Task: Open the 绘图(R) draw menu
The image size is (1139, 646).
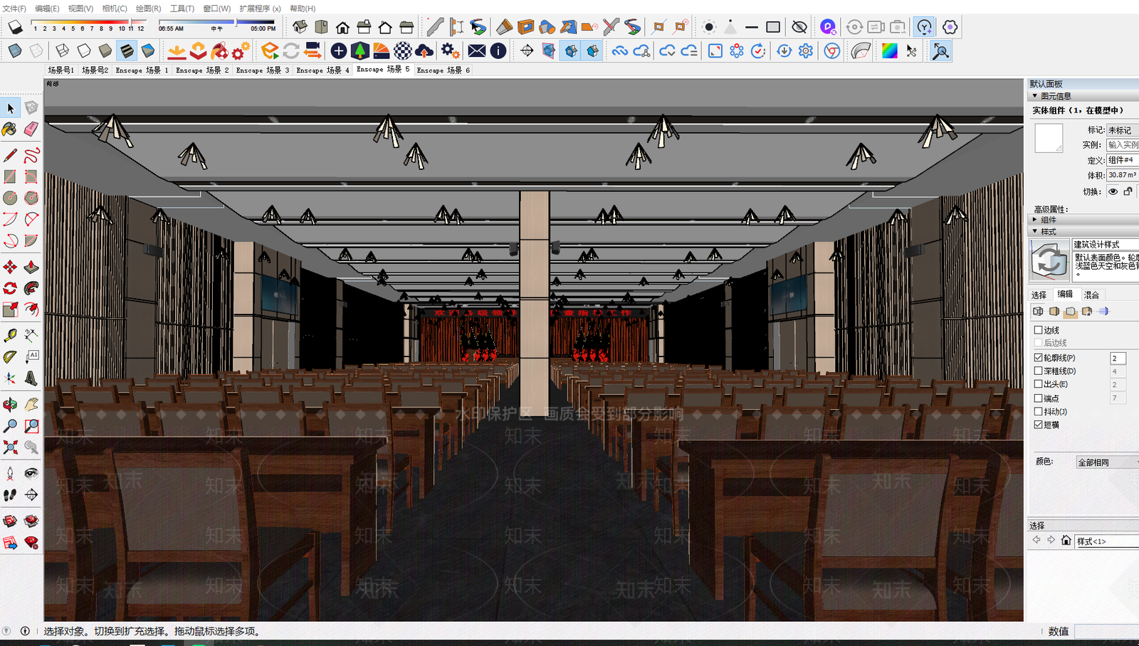Action: [148, 9]
